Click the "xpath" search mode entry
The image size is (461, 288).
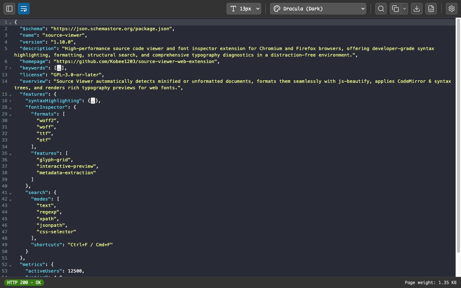(46, 219)
